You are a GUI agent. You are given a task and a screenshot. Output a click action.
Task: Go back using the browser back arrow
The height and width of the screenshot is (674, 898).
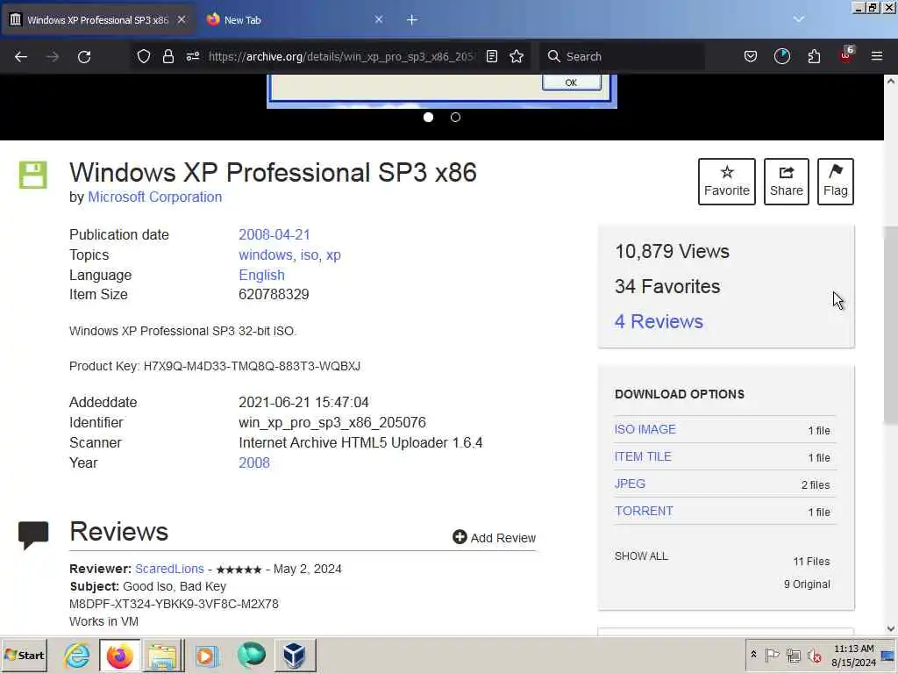(21, 56)
